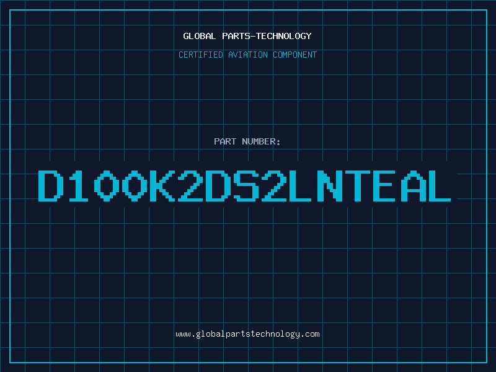496x372 pixels.
Task: Click the website link www.globalpartstechnology.com
Action: 247,334
